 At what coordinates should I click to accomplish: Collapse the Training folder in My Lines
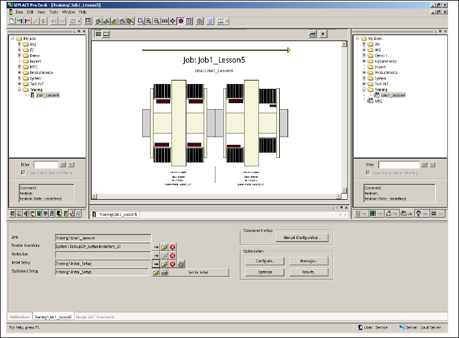[364, 89]
